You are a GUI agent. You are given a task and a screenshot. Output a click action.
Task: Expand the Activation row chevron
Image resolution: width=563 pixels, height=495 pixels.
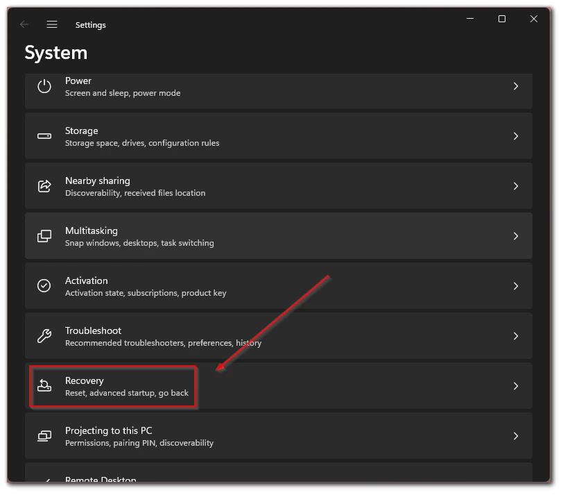tap(516, 286)
